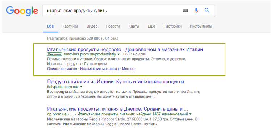Start voice search with microphone icon
The height and width of the screenshot is (132, 271).
196,11
